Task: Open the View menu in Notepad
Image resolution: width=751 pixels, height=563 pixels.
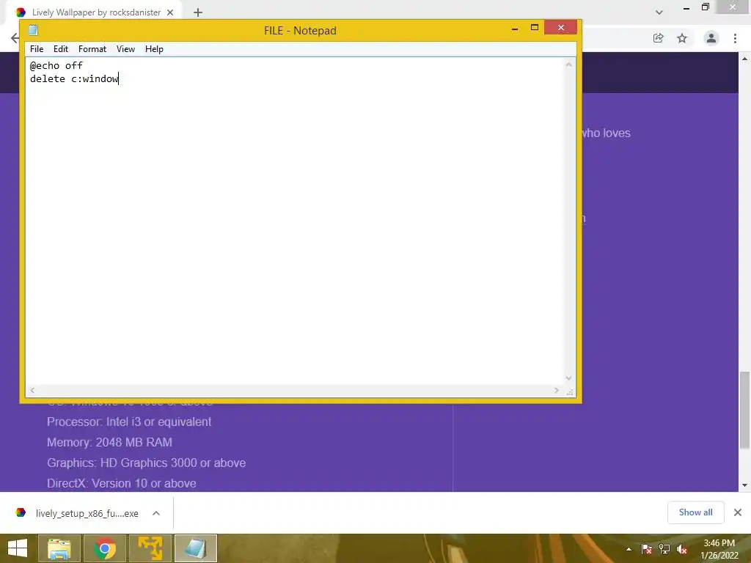Action: click(x=125, y=49)
